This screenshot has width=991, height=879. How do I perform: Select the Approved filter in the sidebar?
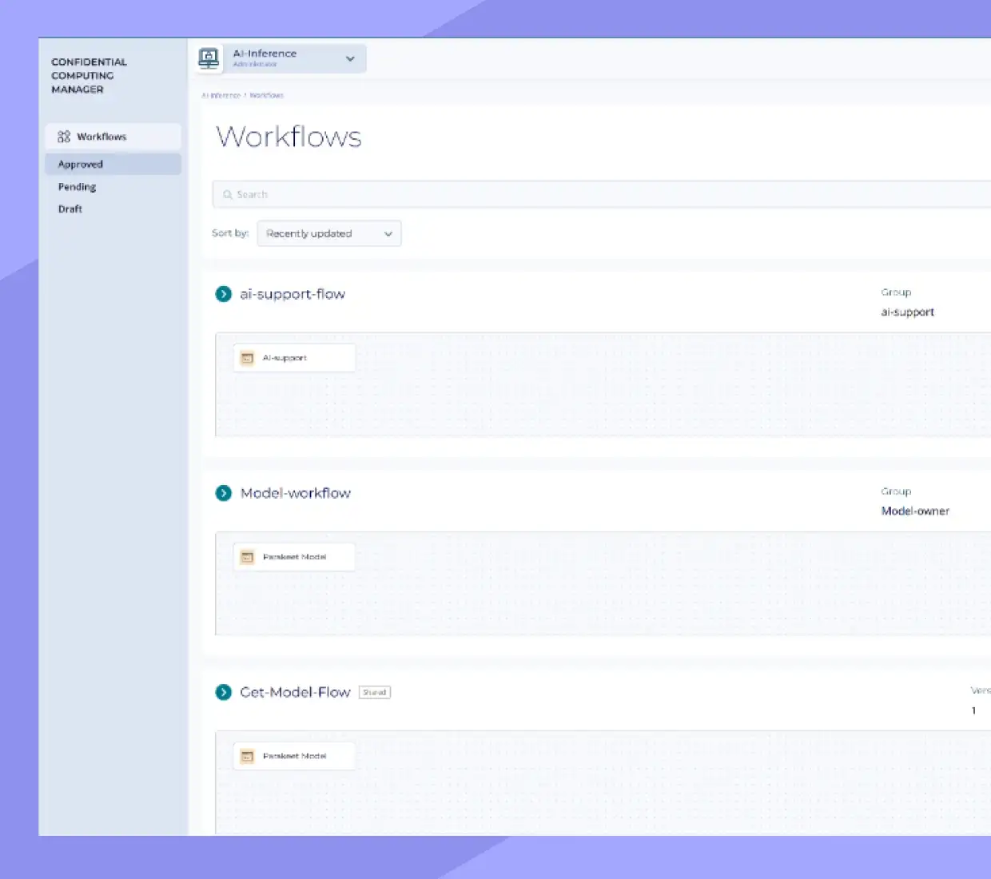pyautogui.click(x=80, y=164)
